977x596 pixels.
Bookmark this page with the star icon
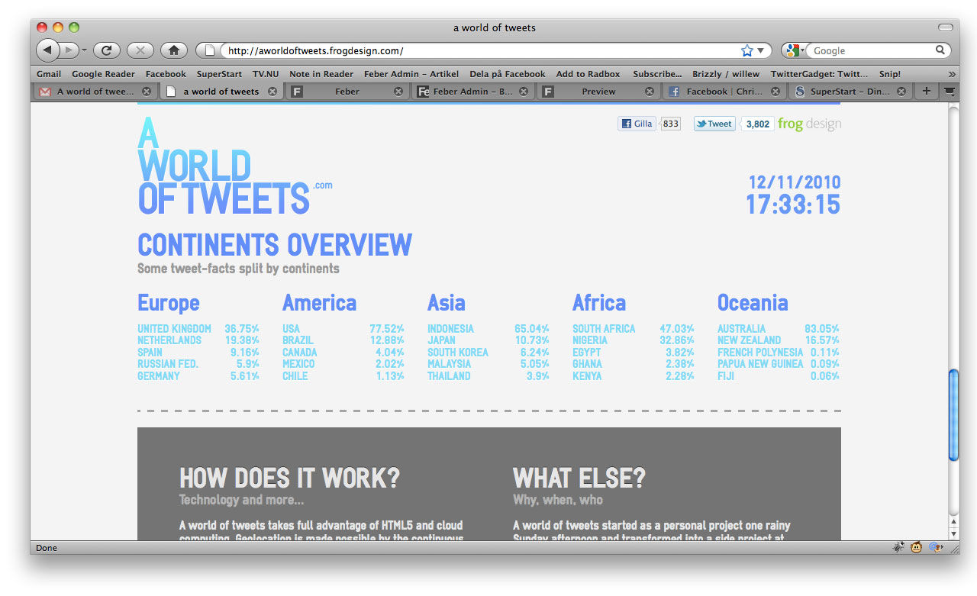(746, 50)
